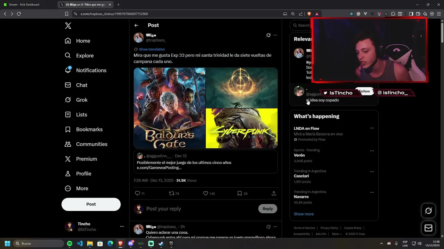
Task: Open the Brave Leo AI icon
Action: click(x=425, y=14)
